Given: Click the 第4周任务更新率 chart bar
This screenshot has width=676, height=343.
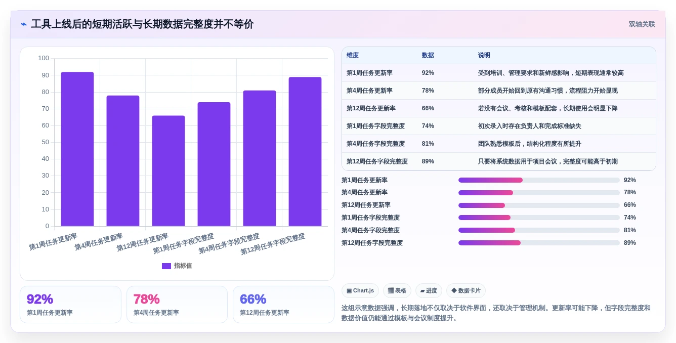Looking at the screenshot, I should [x=123, y=161].
